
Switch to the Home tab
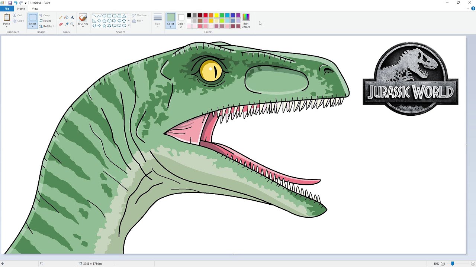(x=21, y=9)
